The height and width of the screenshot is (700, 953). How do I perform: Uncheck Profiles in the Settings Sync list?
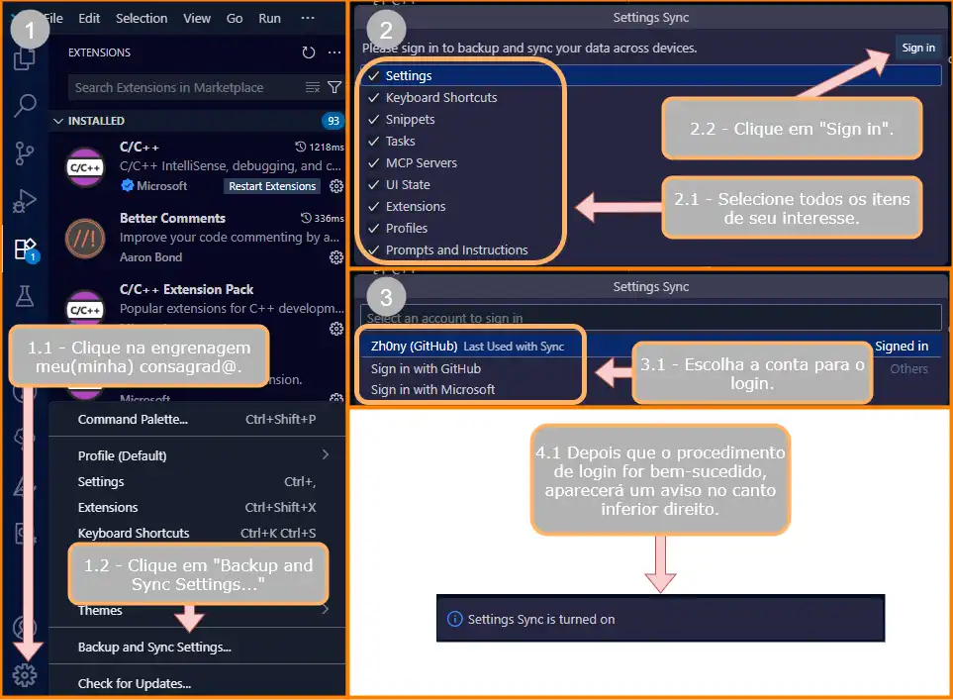[x=374, y=229]
